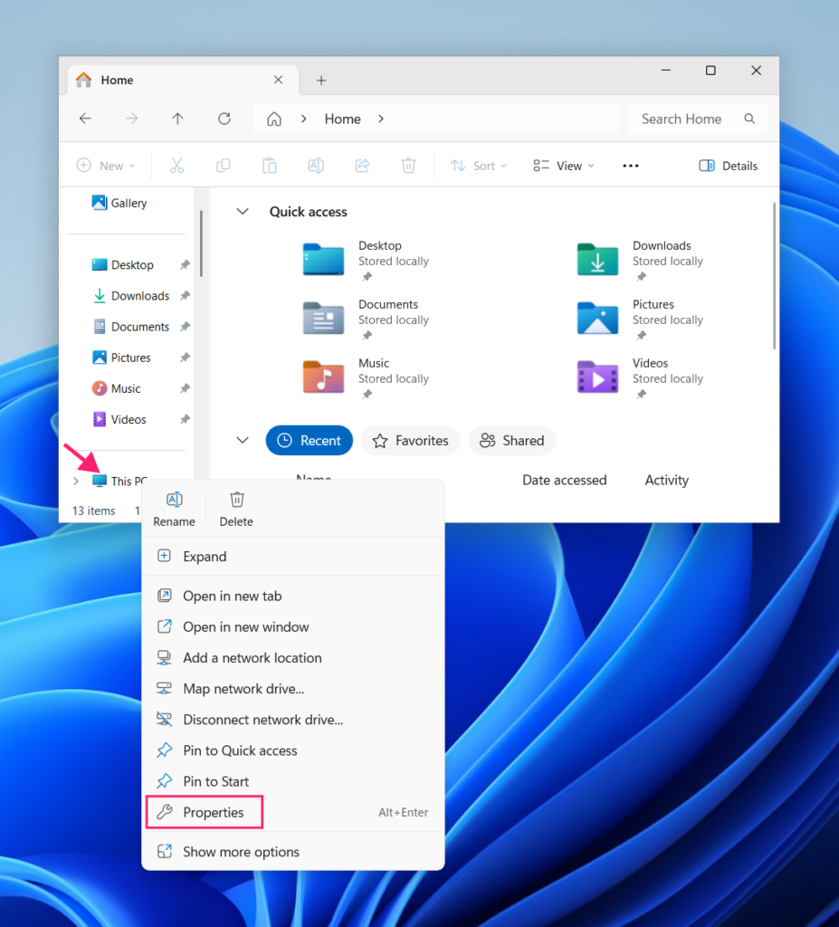
Task: Open Documents folder in Quick access
Action: tap(366, 319)
